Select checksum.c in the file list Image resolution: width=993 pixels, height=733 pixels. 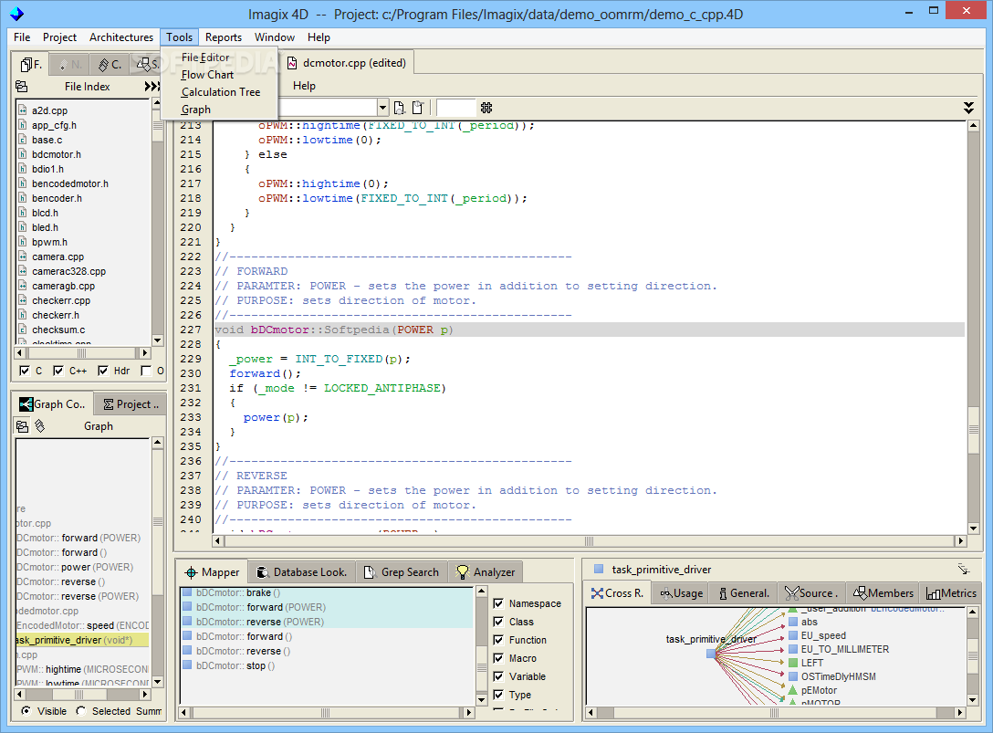point(58,330)
